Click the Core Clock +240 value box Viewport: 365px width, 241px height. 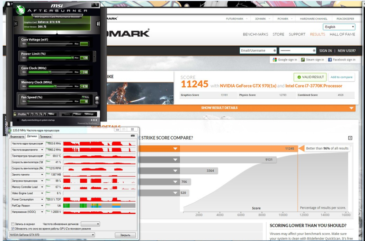tap(84, 72)
